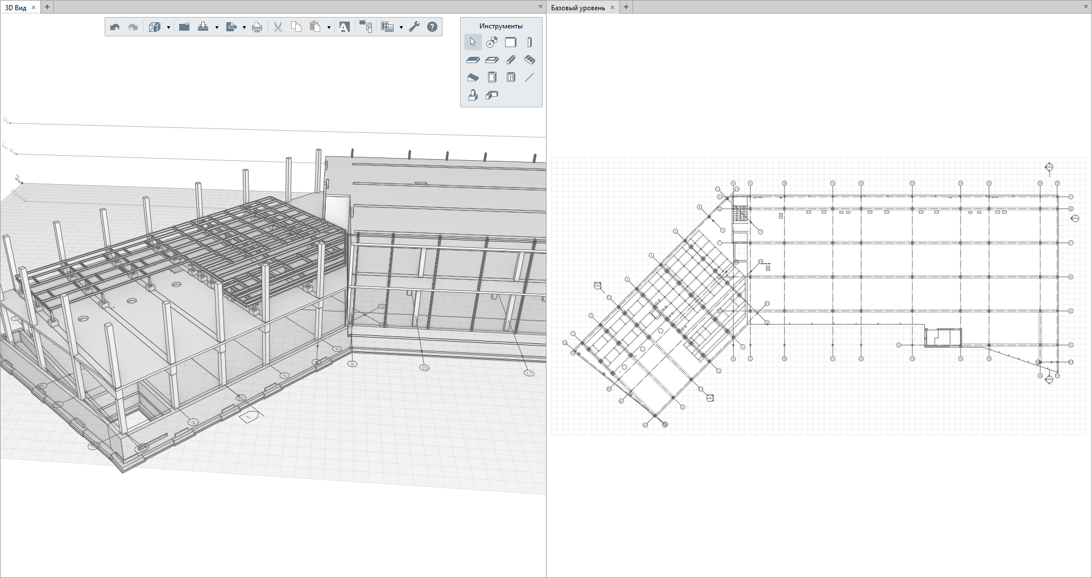Pick the Beam tool

pos(511,60)
